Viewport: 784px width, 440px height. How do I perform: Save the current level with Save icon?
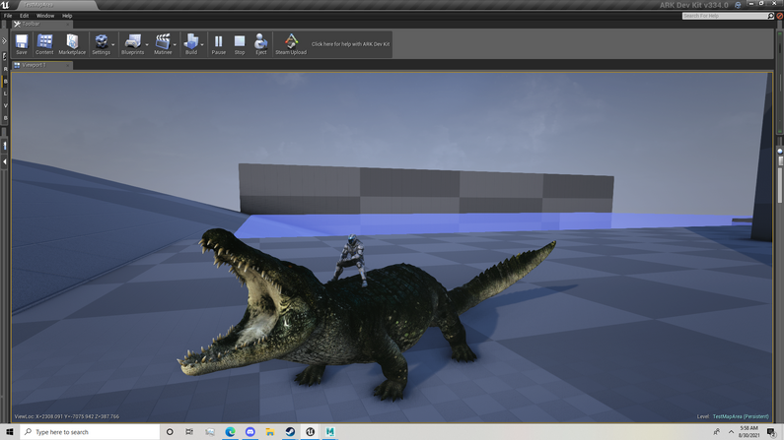[22, 44]
